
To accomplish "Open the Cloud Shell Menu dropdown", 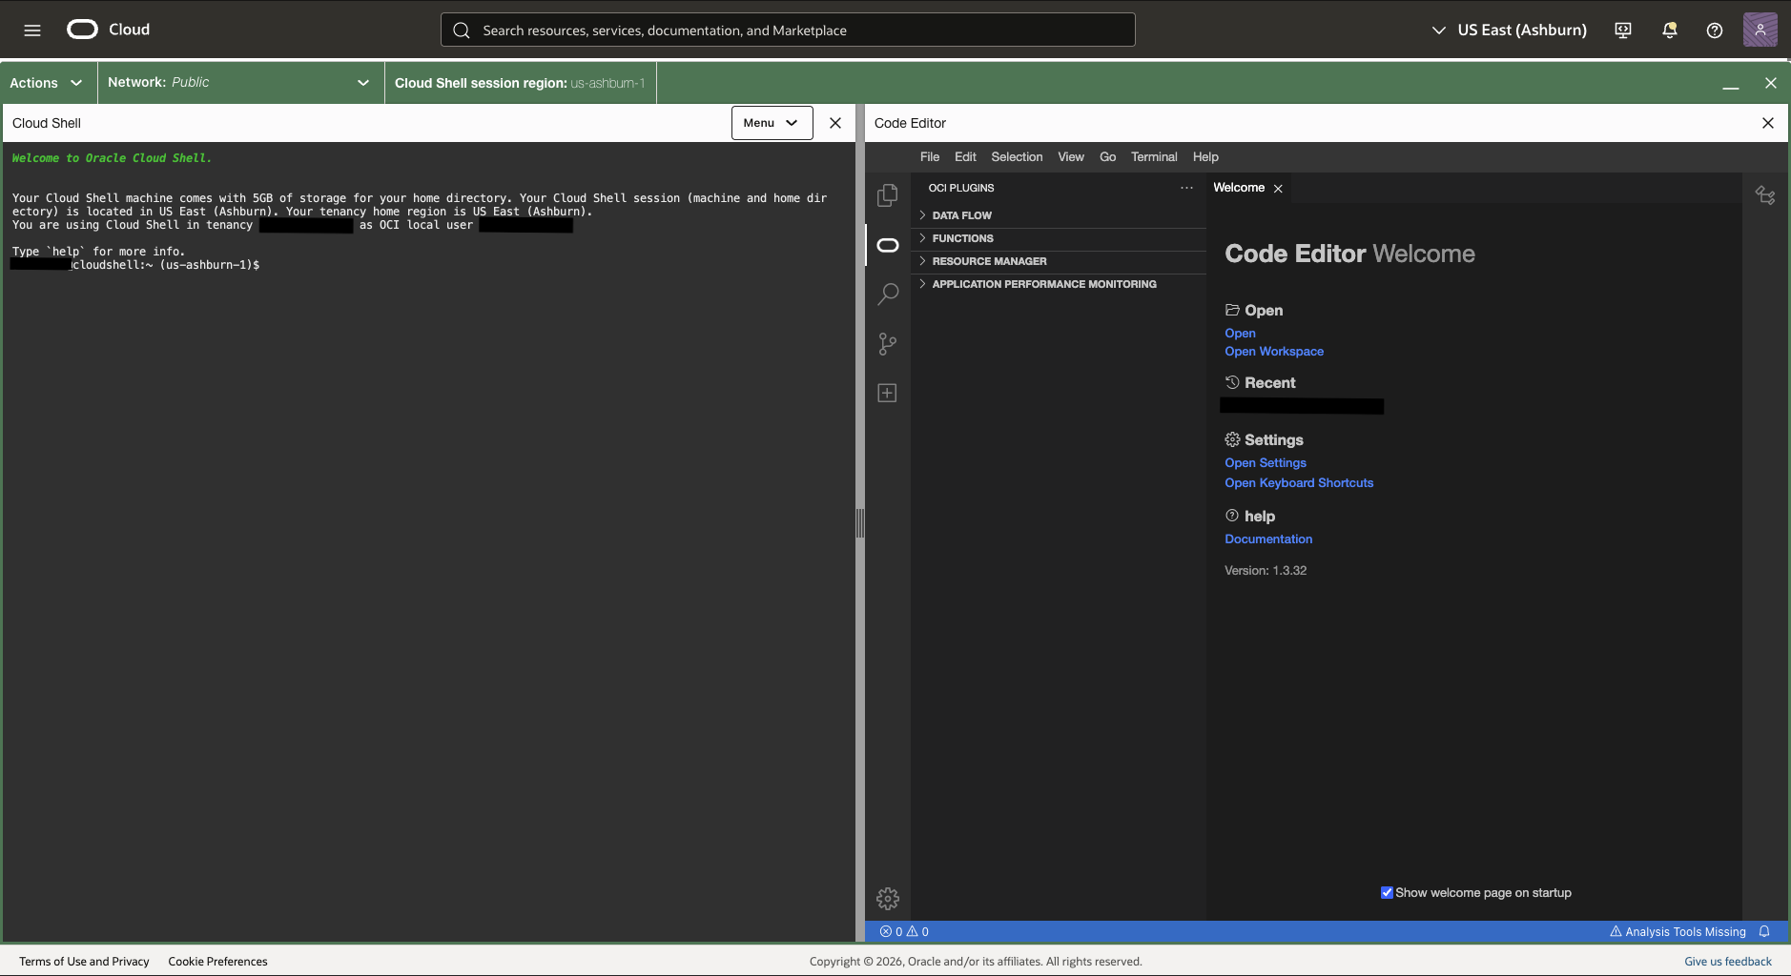I will click(x=772, y=123).
